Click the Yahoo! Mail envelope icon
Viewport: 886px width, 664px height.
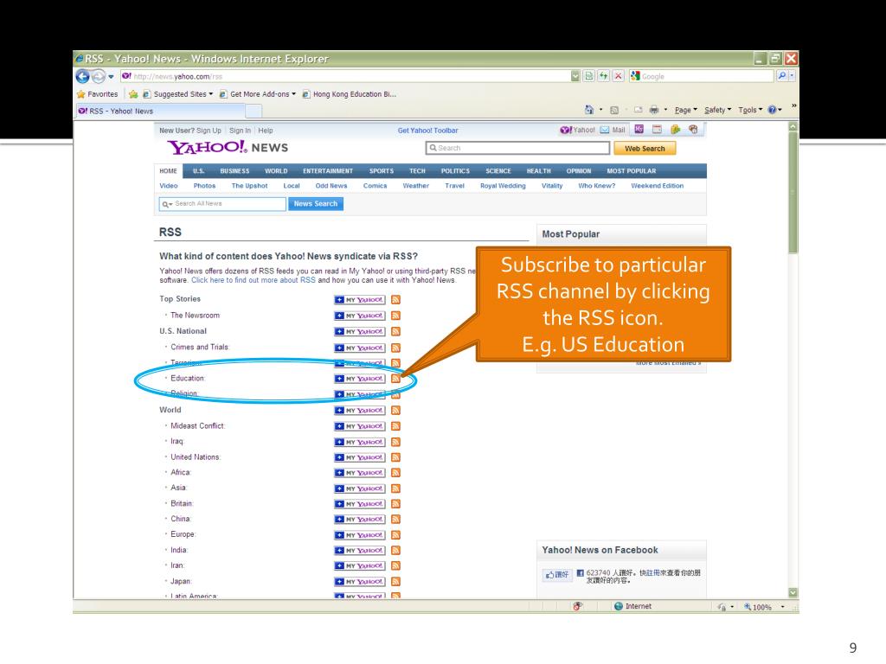605,130
